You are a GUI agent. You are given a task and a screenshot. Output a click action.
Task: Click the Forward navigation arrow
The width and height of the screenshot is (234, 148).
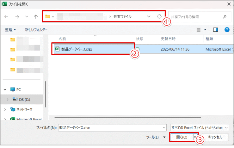(17, 16)
